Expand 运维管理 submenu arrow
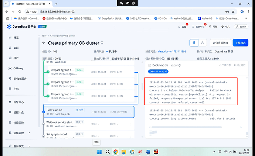This screenshot has width=255, height=156. 29,133
